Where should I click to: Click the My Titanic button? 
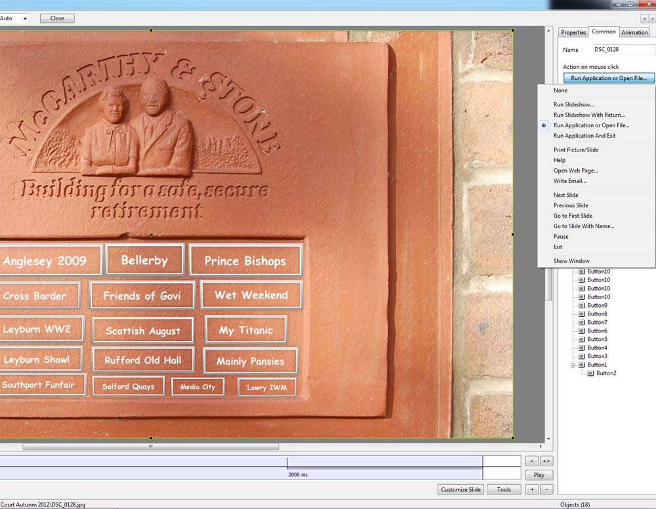[246, 331]
